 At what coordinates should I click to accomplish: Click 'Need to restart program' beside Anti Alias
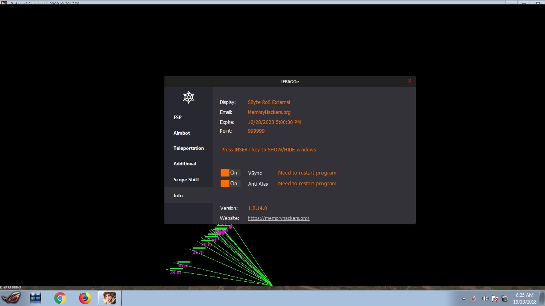click(307, 184)
